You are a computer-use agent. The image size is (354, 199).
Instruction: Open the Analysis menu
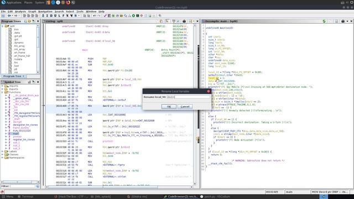20,12
